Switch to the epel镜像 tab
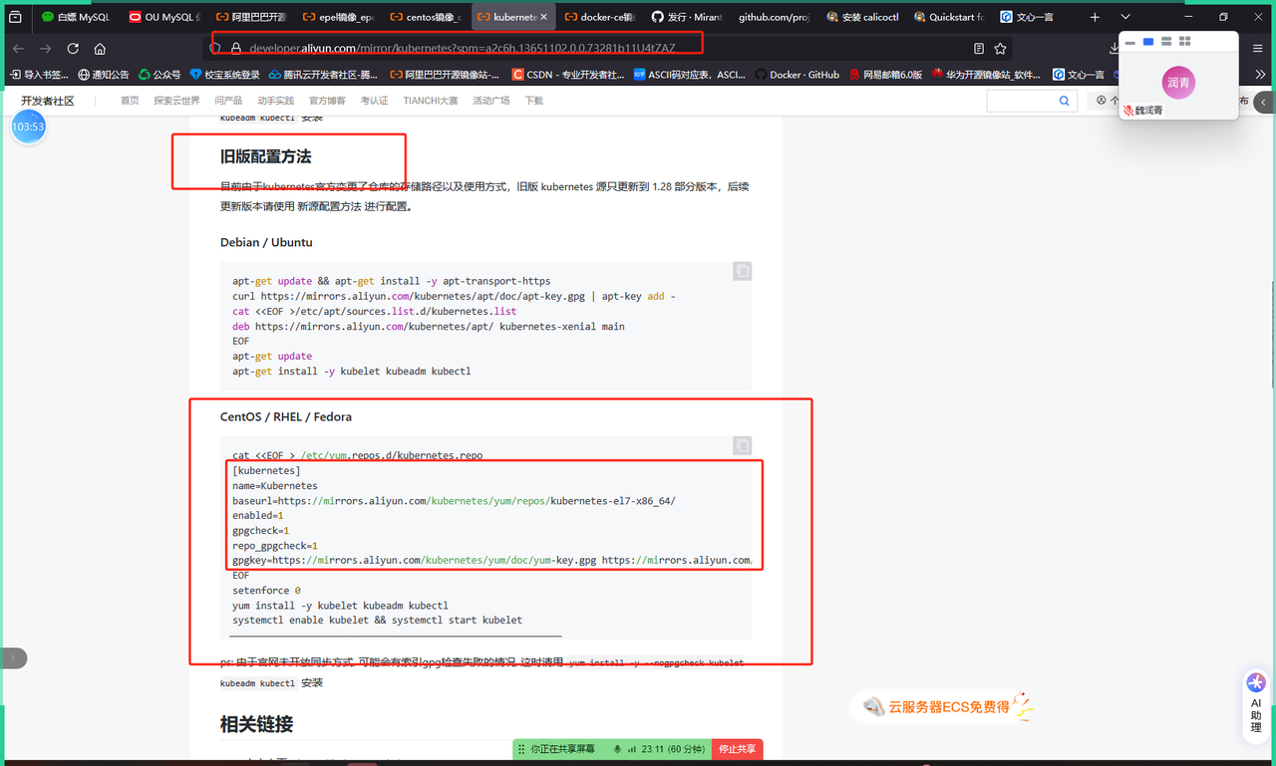The height and width of the screenshot is (766, 1276). [x=338, y=17]
